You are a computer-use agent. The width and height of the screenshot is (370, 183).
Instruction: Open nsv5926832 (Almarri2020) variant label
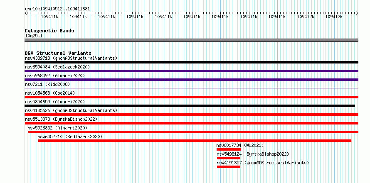57,128
